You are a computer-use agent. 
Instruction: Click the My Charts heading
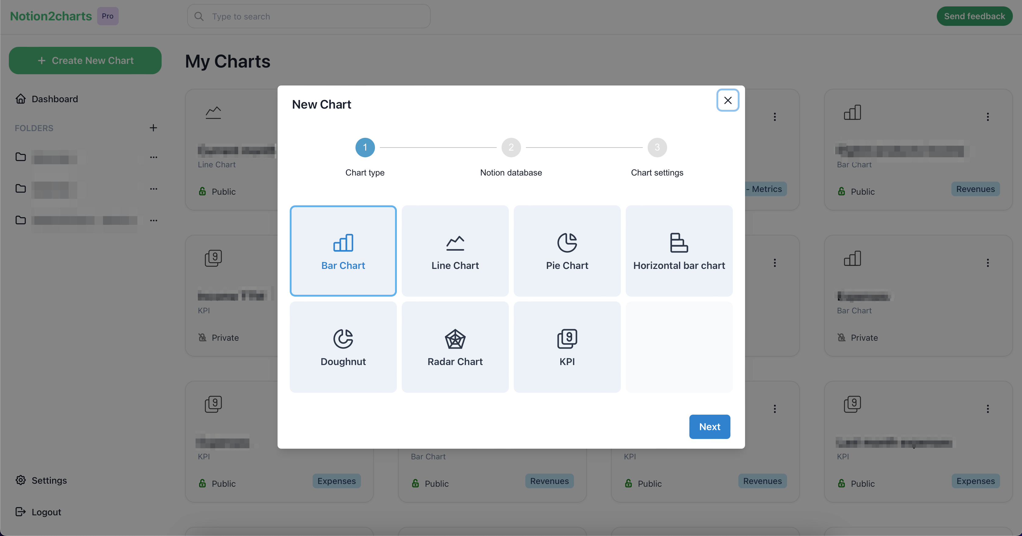(x=227, y=61)
